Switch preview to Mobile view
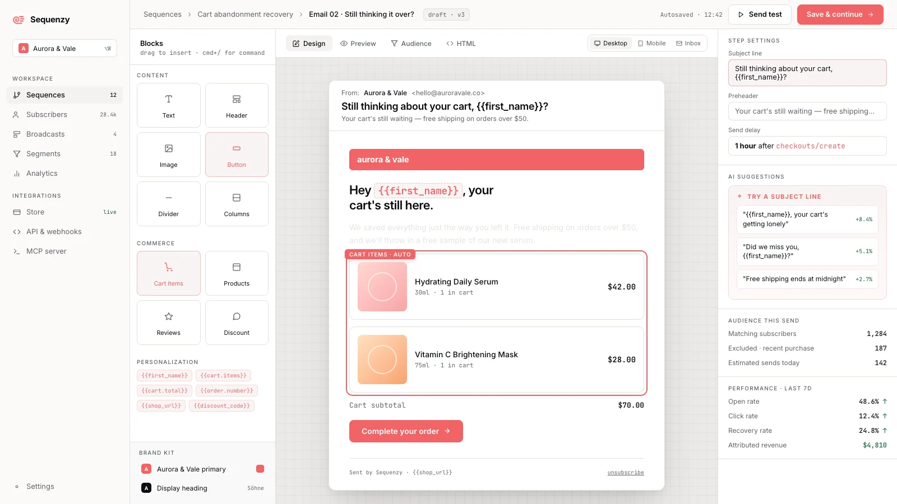 tap(651, 43)
